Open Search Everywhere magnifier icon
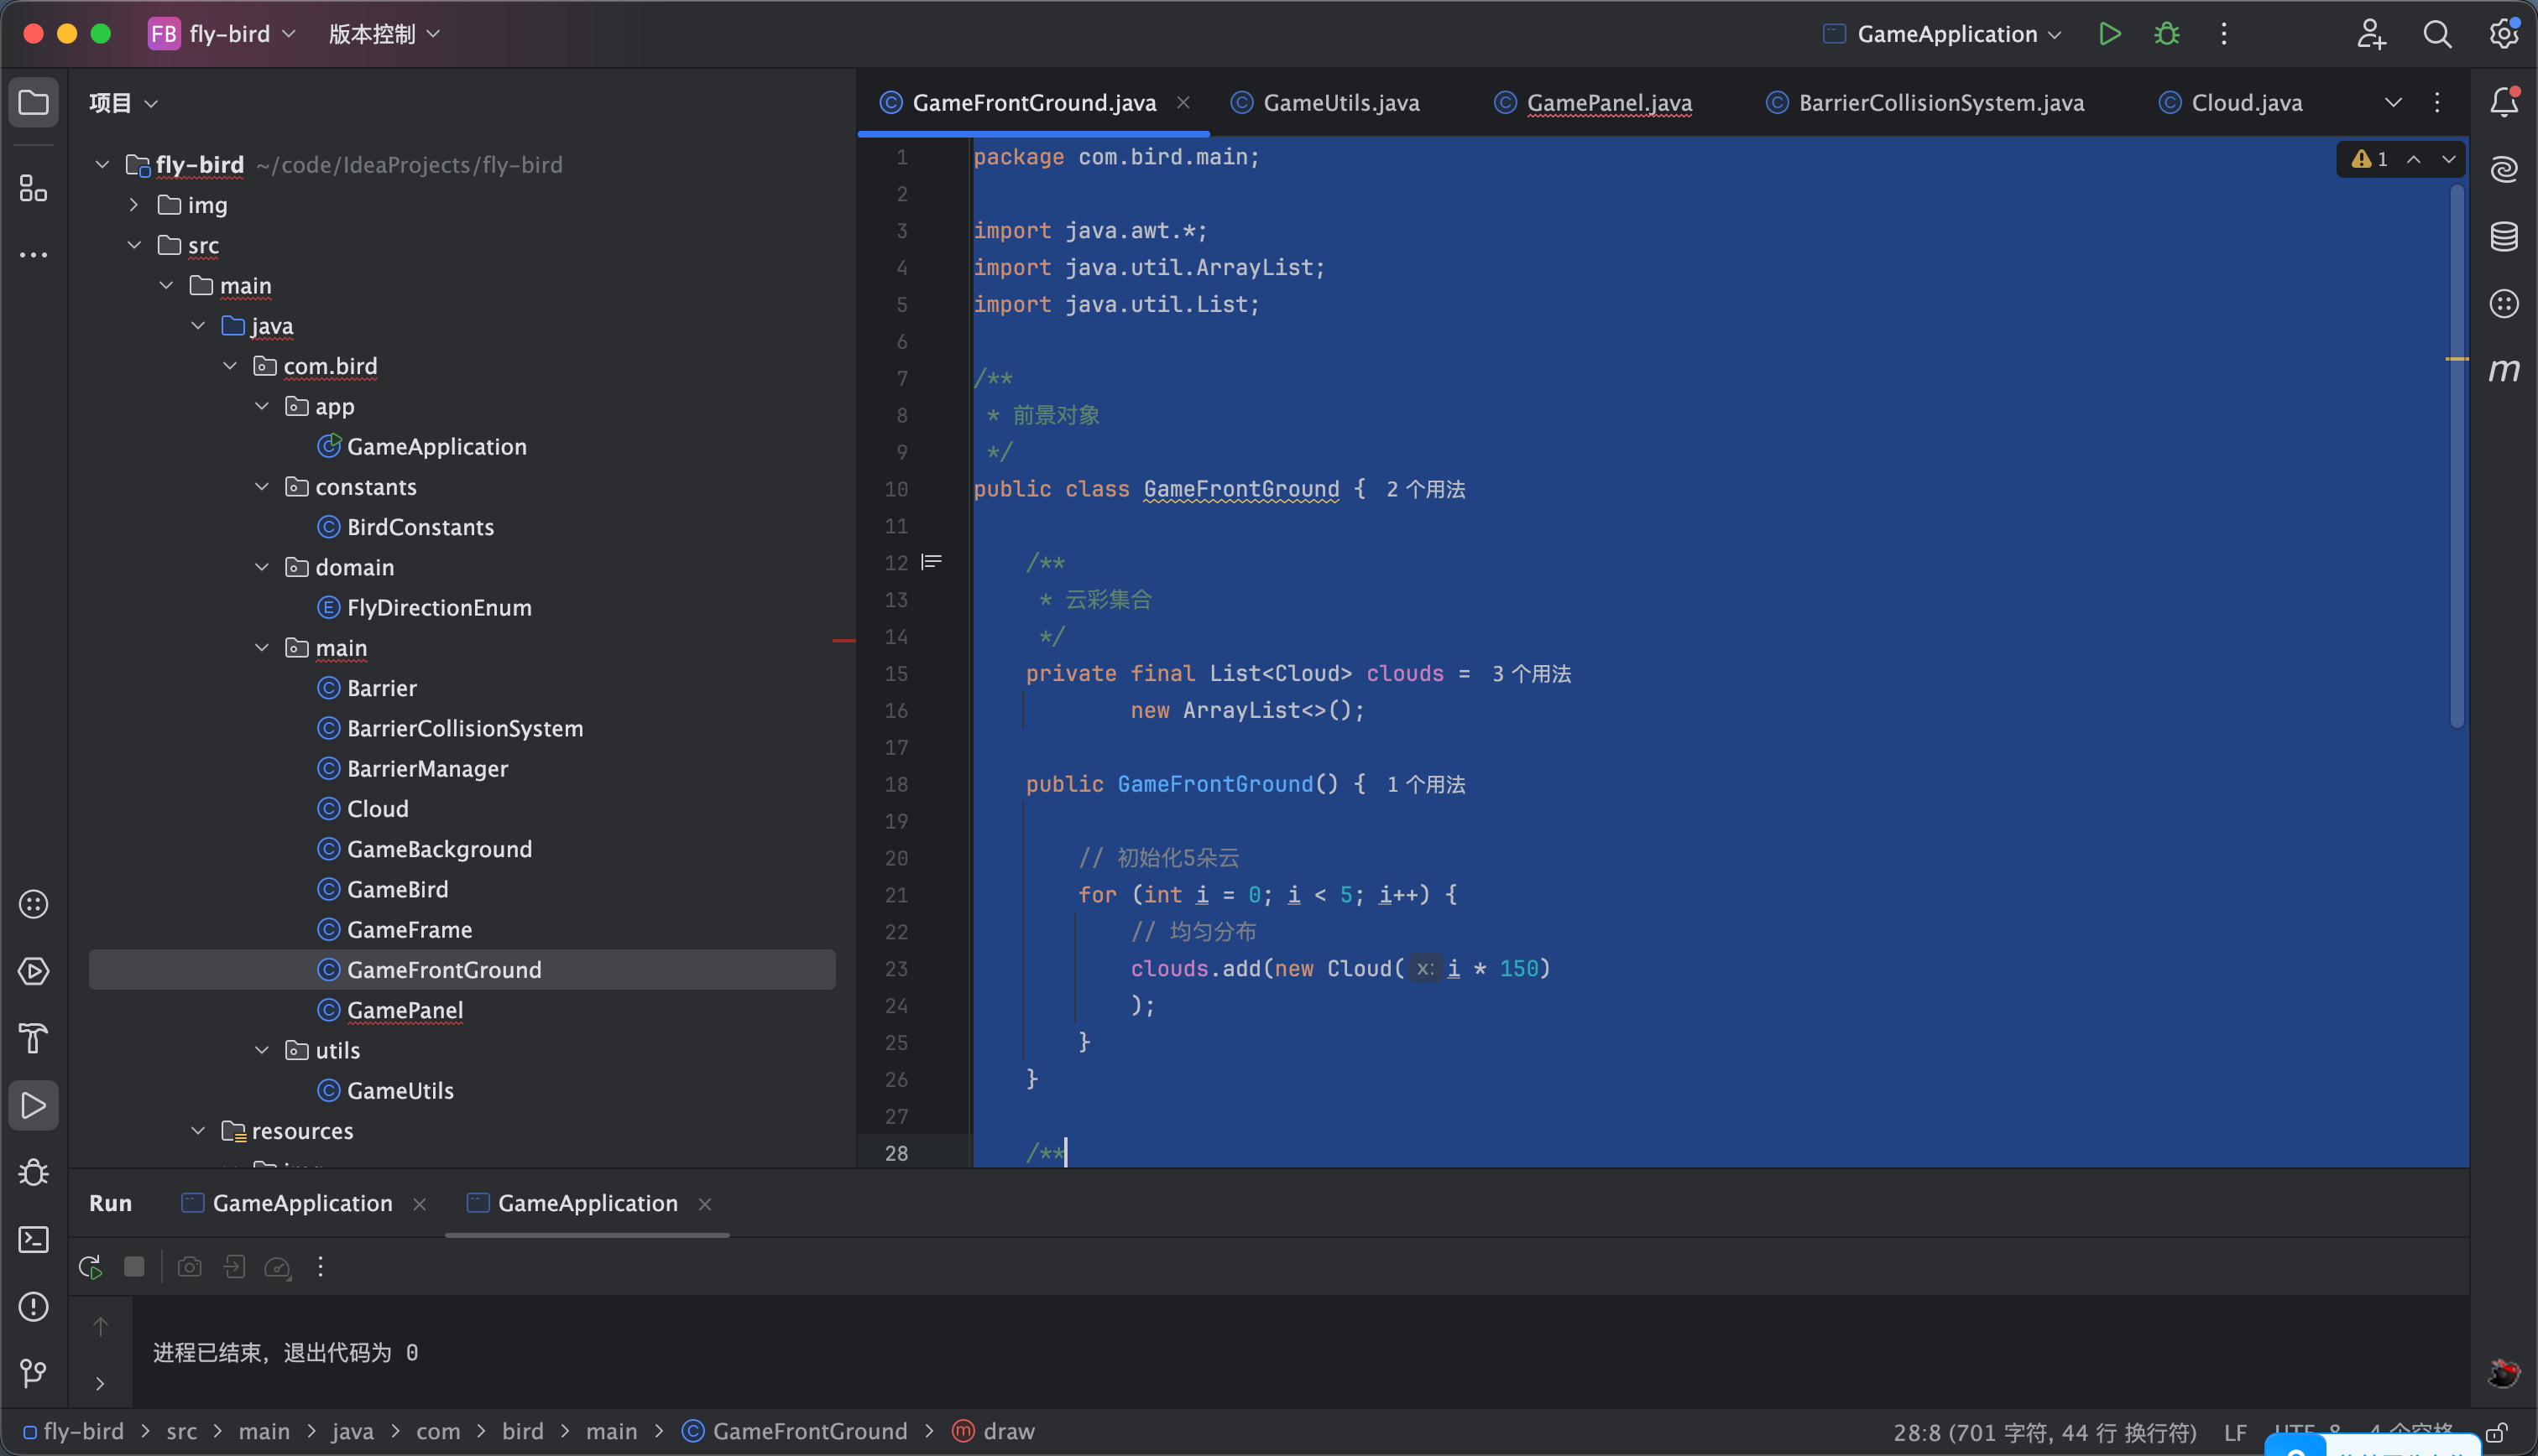This screenshot has width=2538, height=1456. coord(2437,34)
